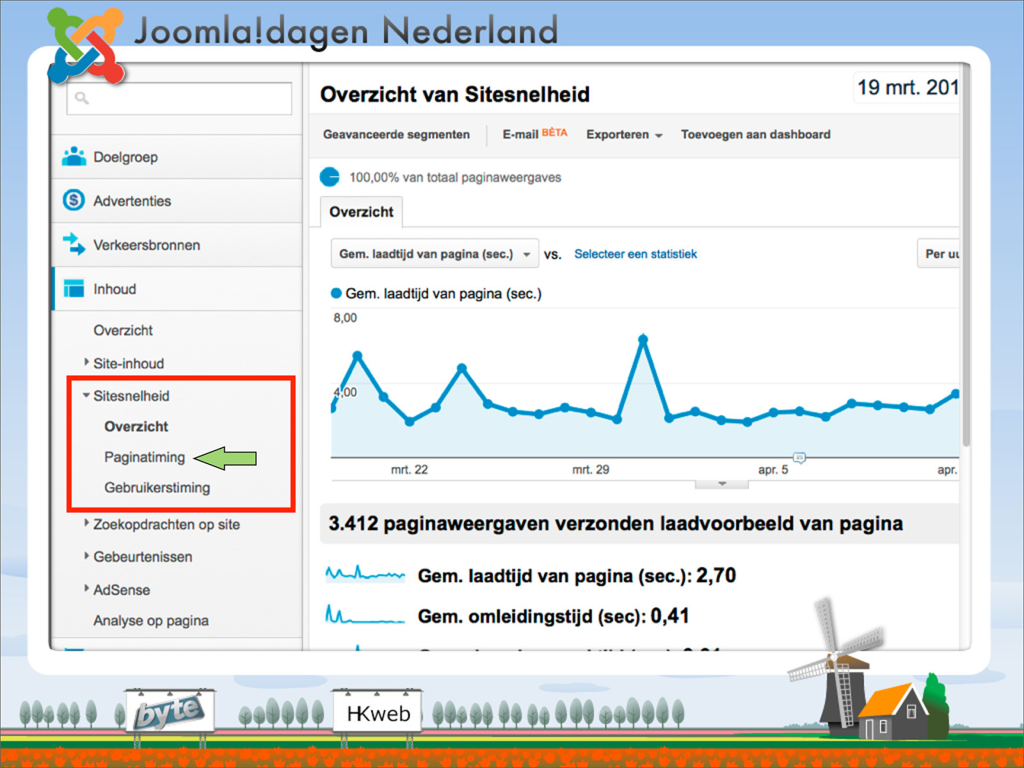Open the Exporteren dropdown
The height and width of the screenshot is (768, 1024).
click(x=624, y=134)
